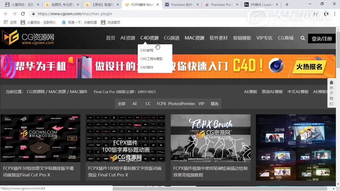This screenshot has height=191, width=340.
Task: Pick C4D插件 from the dropdown list
Action: coord(147,67)
